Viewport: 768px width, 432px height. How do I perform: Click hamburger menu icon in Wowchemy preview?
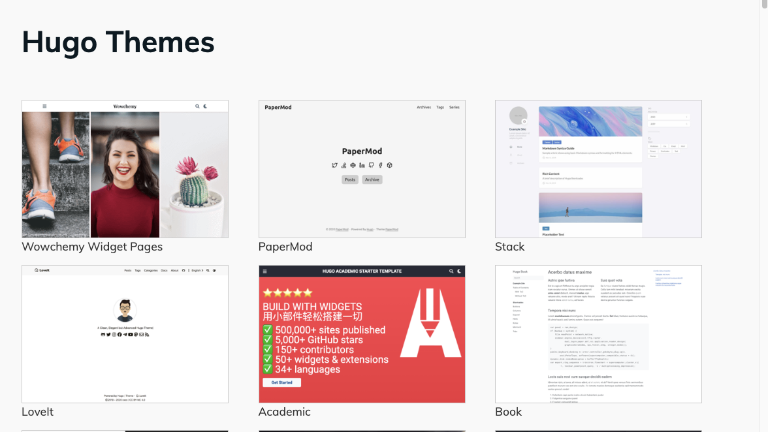[44, 106]
